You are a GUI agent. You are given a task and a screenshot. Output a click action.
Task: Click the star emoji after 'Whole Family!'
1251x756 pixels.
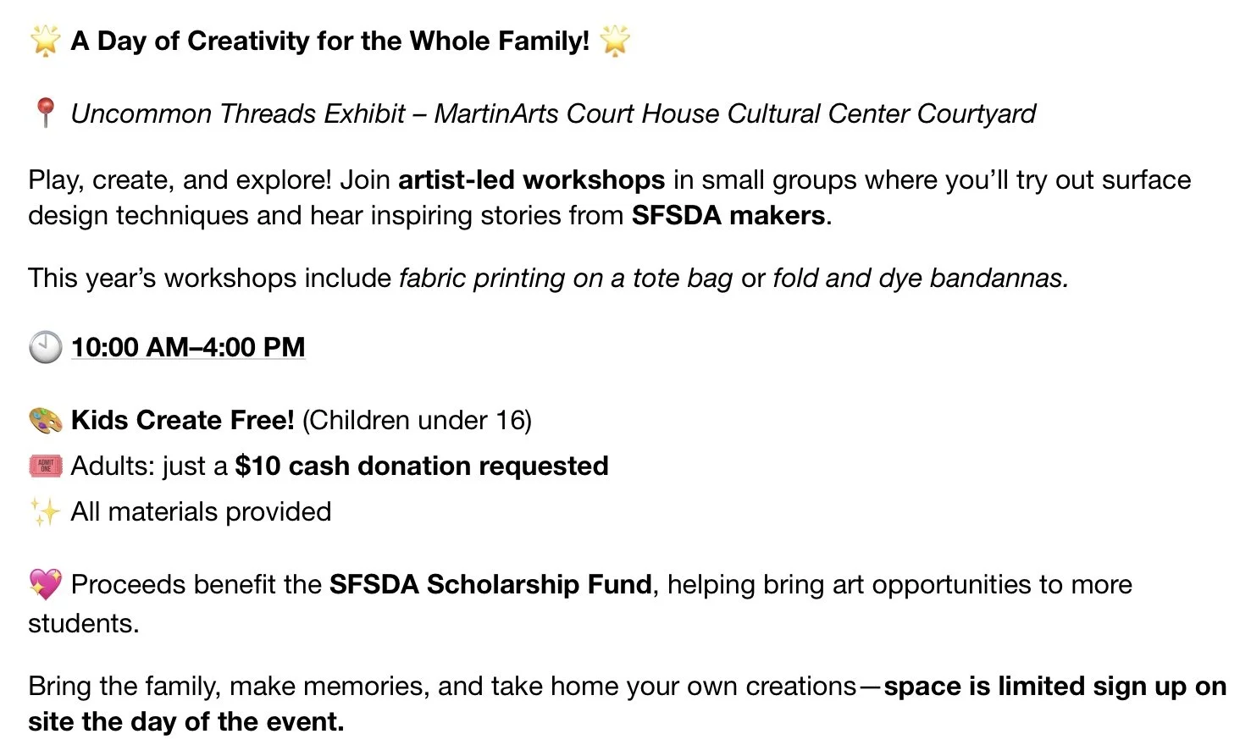(x=615, y=41)
